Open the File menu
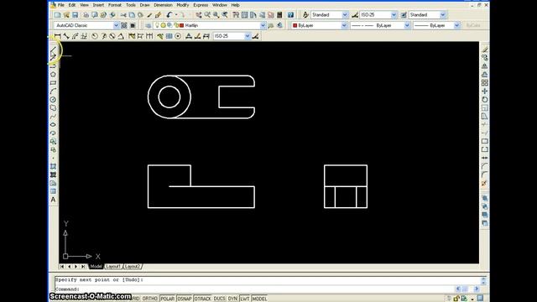The height and width of the screenshot is (302, 537). (x=61, y=5)
